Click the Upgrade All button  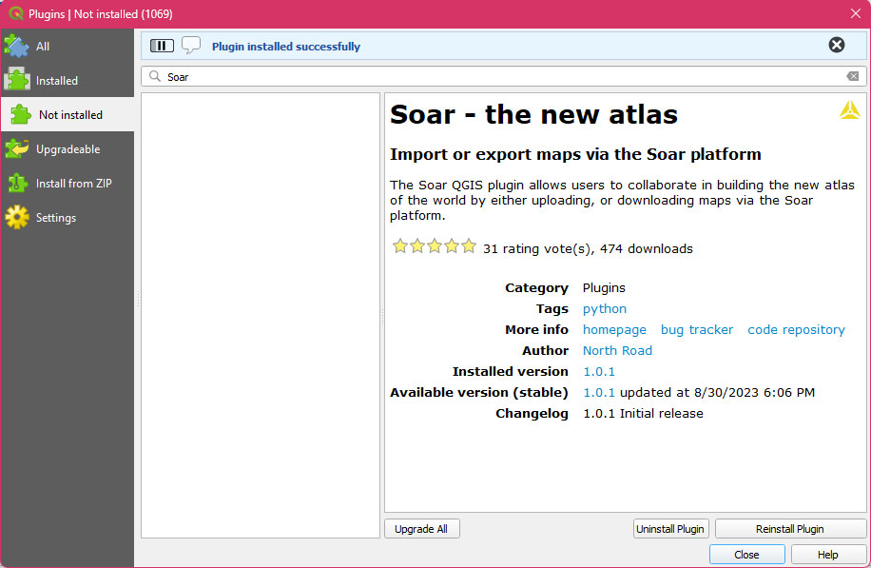click(x=421, y=529)
